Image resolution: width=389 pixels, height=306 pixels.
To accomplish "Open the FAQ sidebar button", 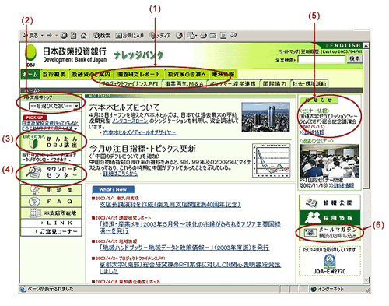I will tap(51, 202).
